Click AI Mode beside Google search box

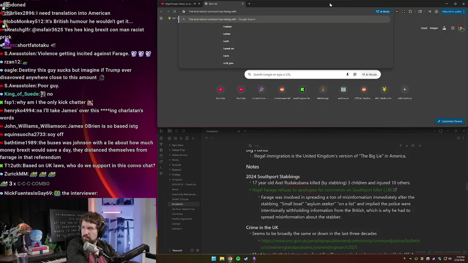(x=370, y=75)
